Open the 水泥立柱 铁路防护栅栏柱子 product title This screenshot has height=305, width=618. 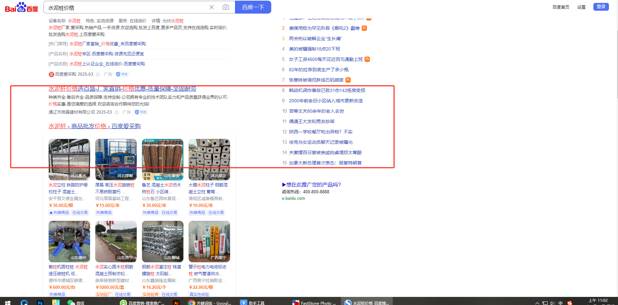(x=68, y=188)
